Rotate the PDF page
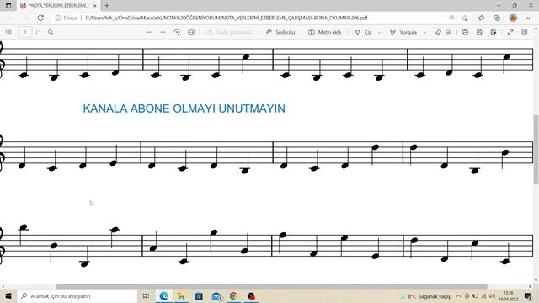The image size is (539, 303). tap(177, 32)
